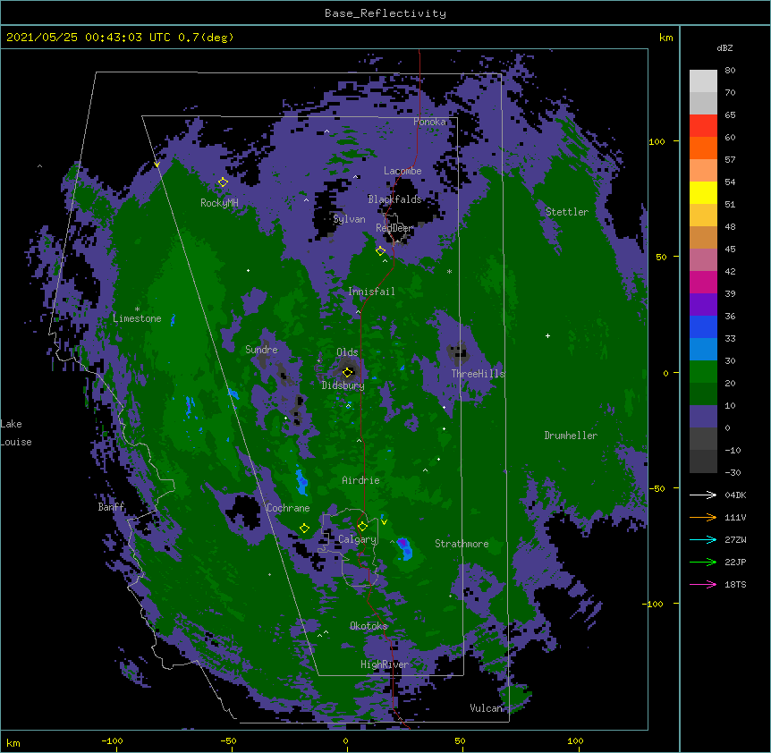Select yellow diamond marker inside Calgary boundary
The width and height of the screenshot is (771, 753).
[x=362, y=527]
